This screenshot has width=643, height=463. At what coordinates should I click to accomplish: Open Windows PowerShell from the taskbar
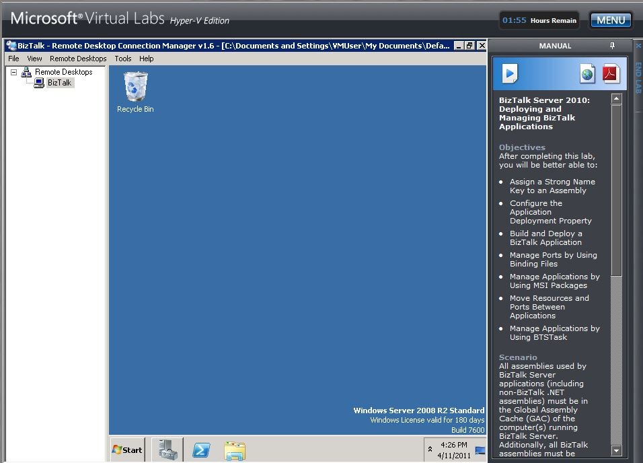200,450
